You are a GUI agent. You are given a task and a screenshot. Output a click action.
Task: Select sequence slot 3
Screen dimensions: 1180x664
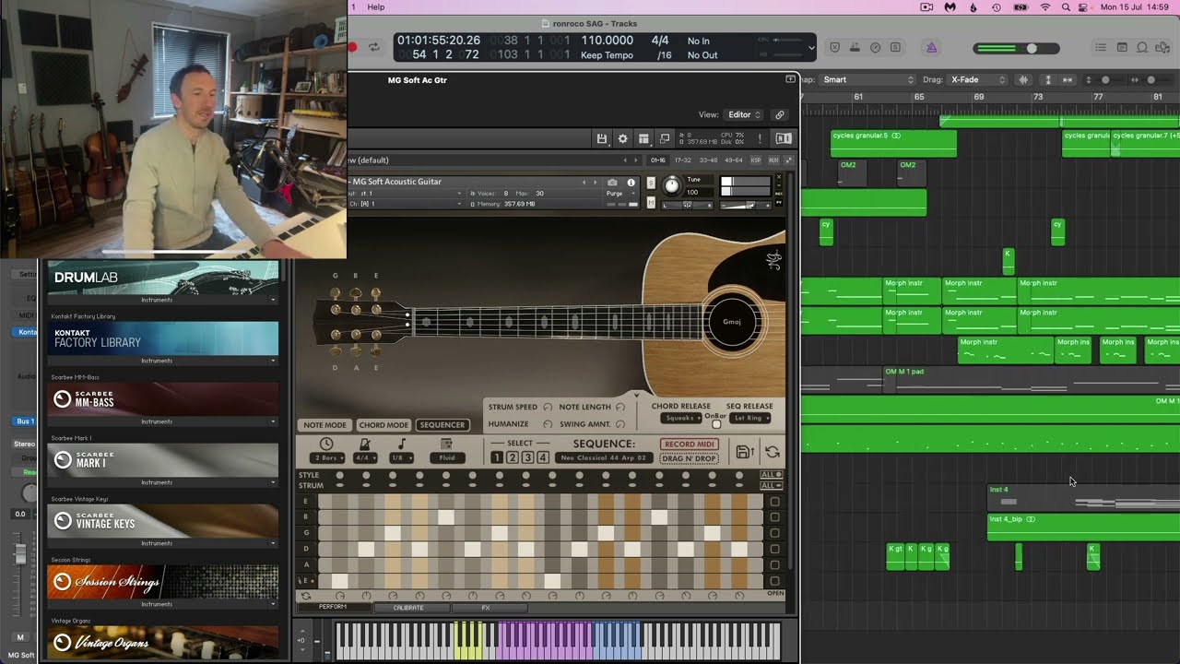coord(527,457)
